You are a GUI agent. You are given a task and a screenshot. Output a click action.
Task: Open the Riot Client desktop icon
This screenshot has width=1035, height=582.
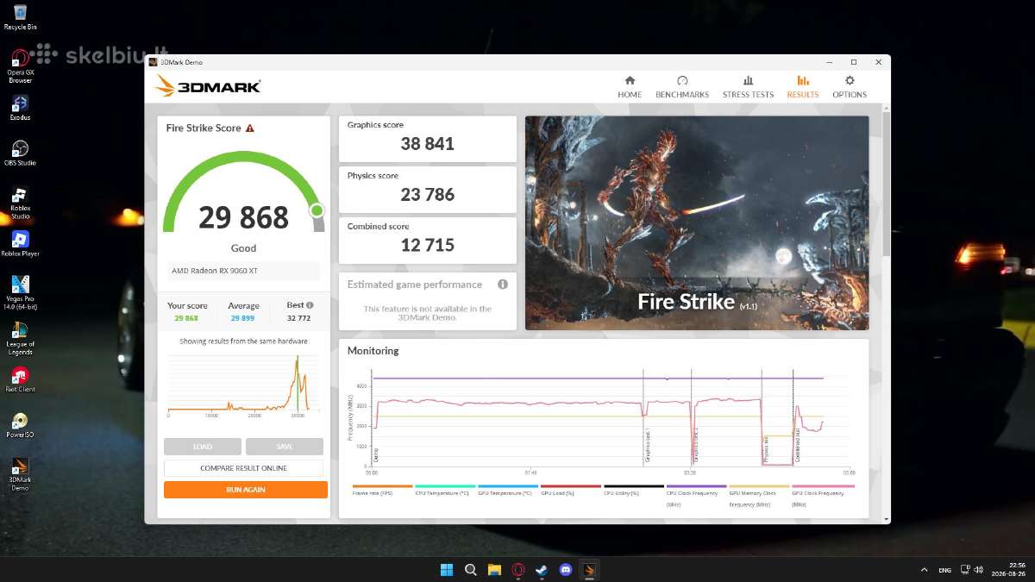tap(20, 379)
